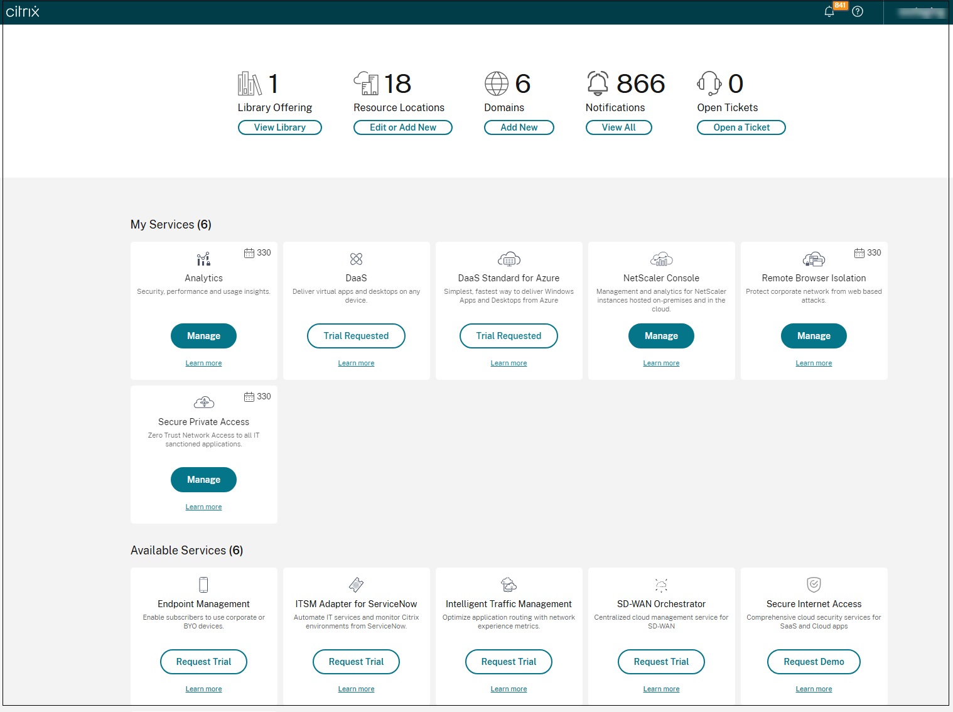Image resolution: width=953 pixels, height=712 pixels.
Task: Click the Resource Locations cloud building icon
Action: [x=367, y=84]
